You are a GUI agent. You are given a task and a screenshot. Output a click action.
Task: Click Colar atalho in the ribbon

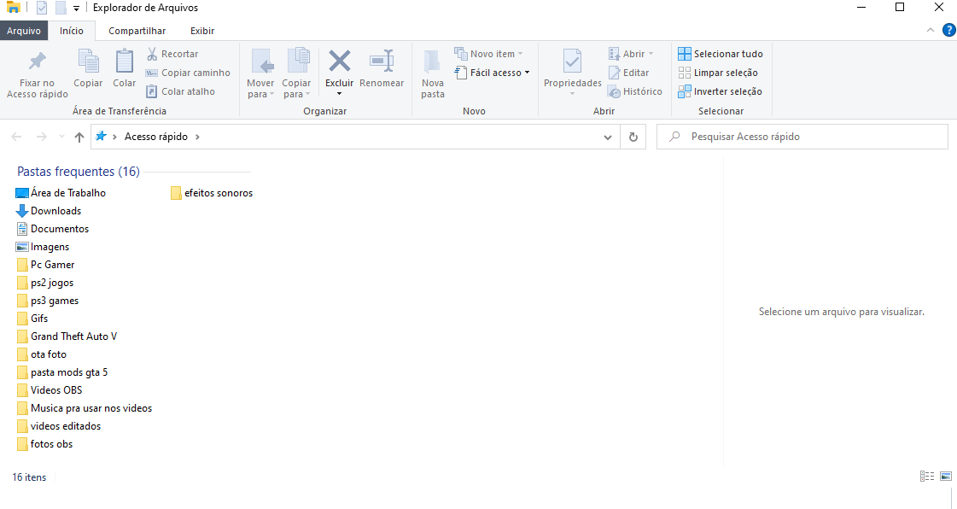tap(180, 91)
